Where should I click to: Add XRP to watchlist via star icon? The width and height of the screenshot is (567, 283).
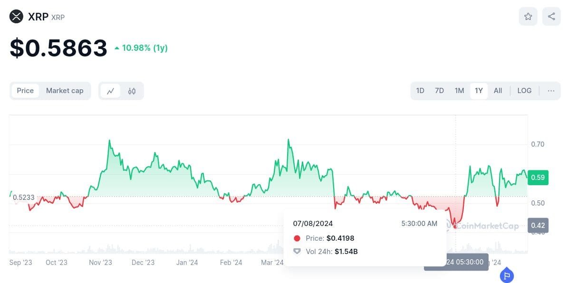point(528,16)
